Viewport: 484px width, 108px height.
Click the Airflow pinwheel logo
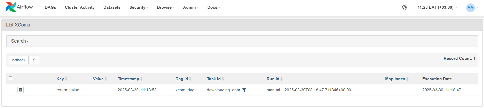coord(11,7)
